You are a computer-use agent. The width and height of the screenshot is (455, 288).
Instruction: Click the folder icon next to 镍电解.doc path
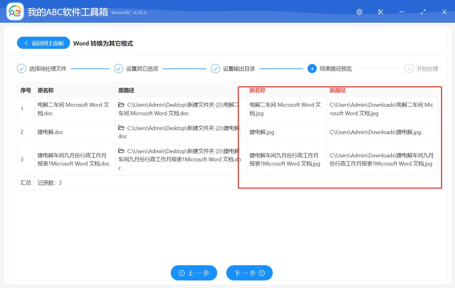(x=121, y=128)
